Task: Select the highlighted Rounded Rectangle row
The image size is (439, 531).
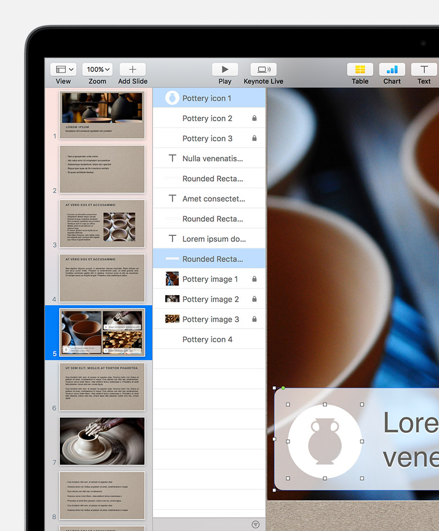Action: [209, 259]
